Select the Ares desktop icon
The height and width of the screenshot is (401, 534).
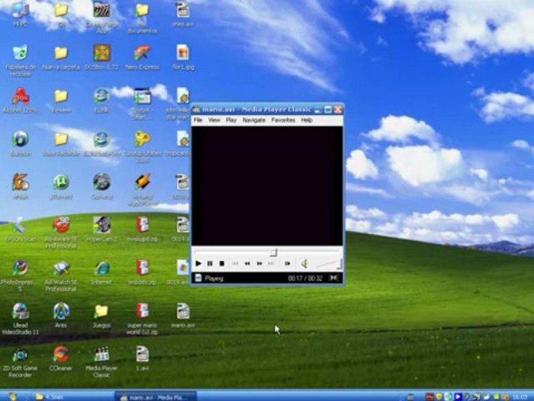click(x=61, y=315)
